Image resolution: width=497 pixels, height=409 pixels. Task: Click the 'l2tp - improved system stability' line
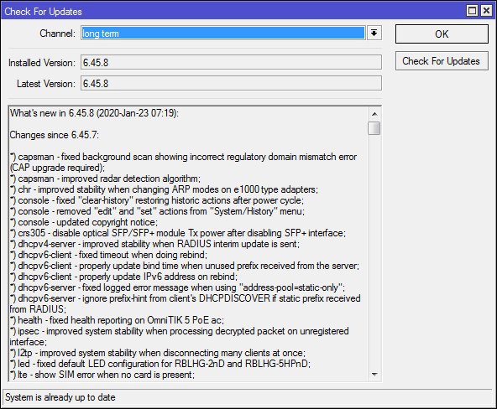tap(158, 353)
